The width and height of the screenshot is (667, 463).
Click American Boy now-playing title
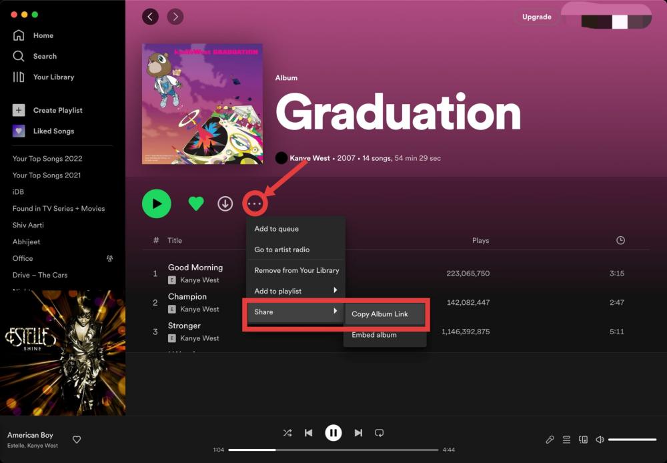click(x=30, y=435)
